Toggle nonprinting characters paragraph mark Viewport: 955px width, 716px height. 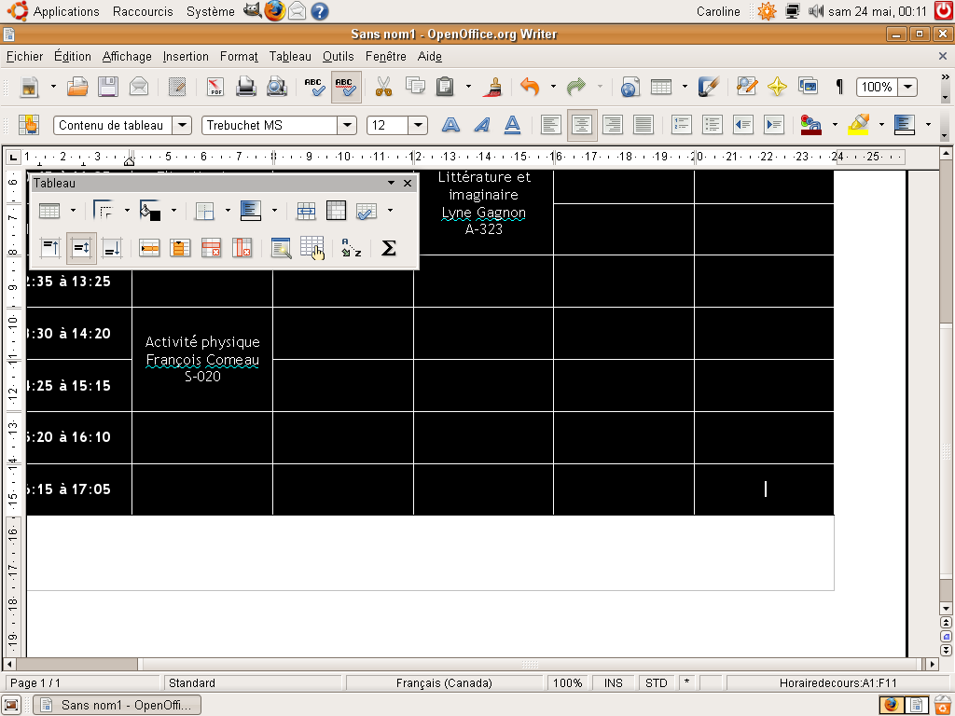[839, 87]
